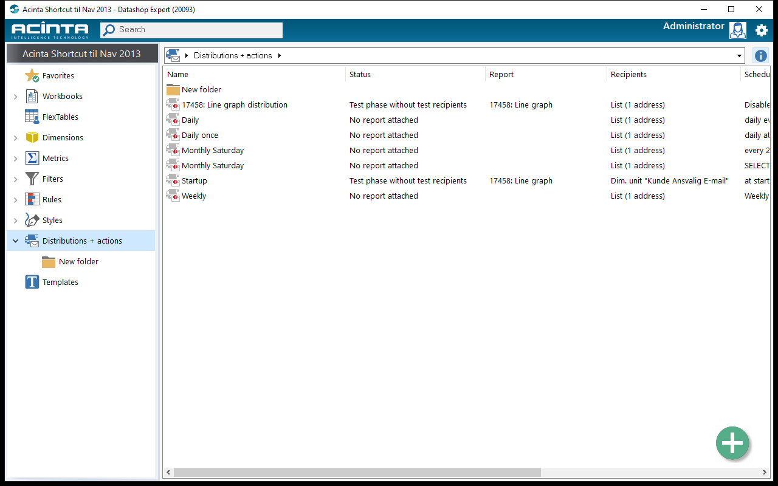The width and height of the screenshot is (778, 486).
Task: Click the distribution icon beside Startup
Action: [173, 181]
